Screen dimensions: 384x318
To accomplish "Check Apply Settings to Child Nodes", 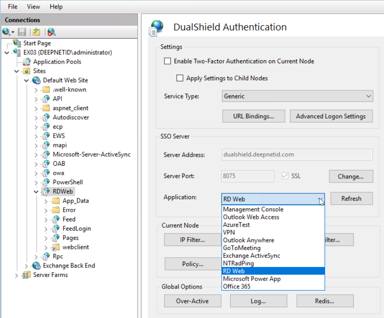I will click(180, 78).
